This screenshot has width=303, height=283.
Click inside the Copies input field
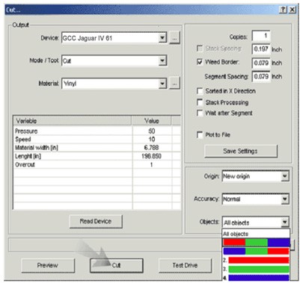click(x=261, y=36)
